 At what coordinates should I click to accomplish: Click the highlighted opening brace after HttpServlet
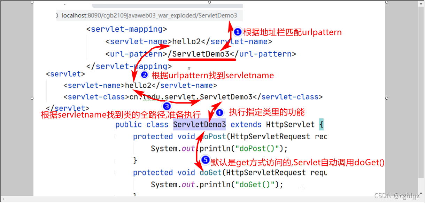(x=322, y=124)
